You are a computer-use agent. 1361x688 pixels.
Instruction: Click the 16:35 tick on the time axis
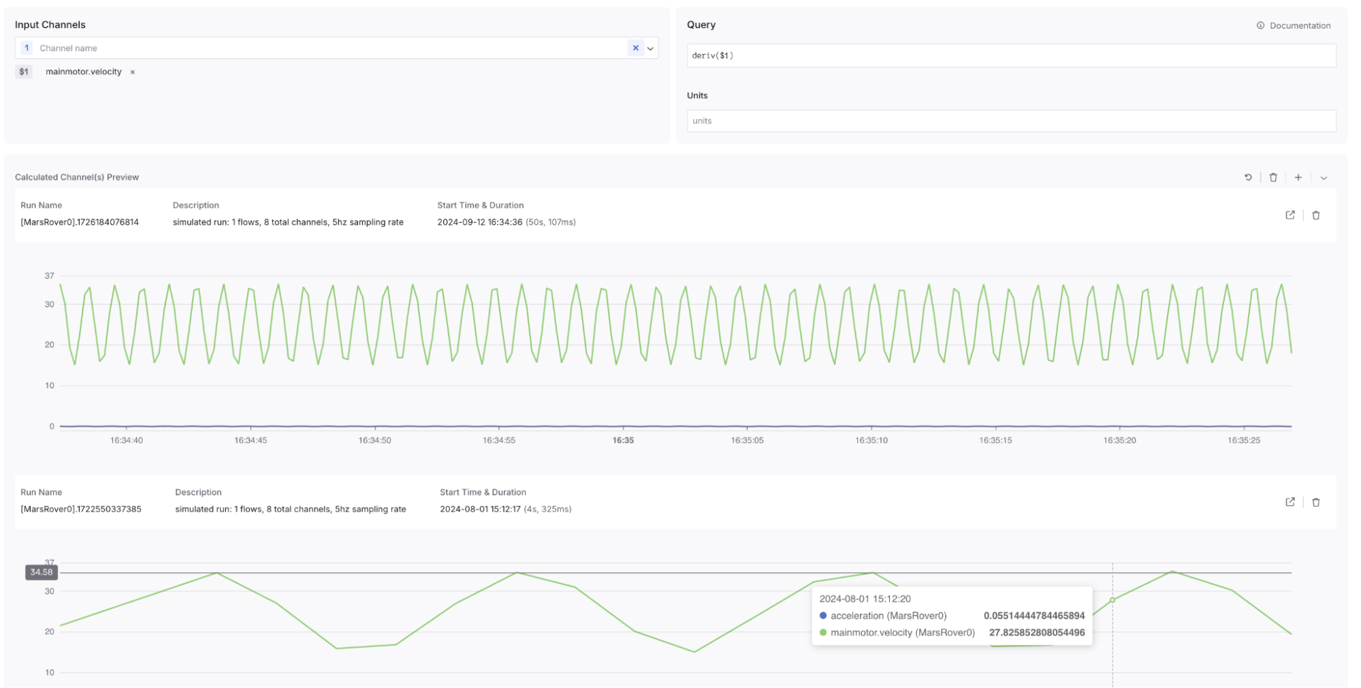(x=622, y=441)
